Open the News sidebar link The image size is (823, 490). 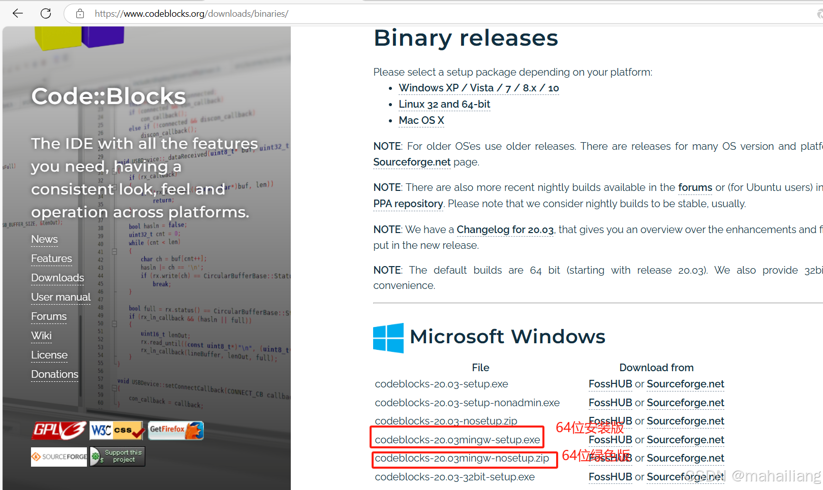[x=44, y=239]
